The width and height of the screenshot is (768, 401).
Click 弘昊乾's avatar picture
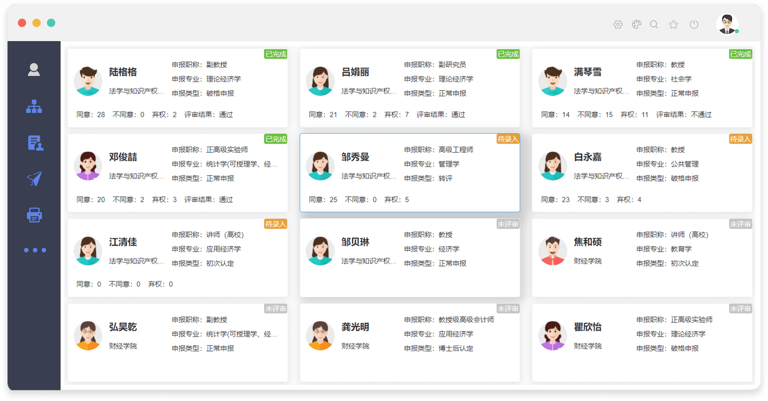[x=88, y=336]
